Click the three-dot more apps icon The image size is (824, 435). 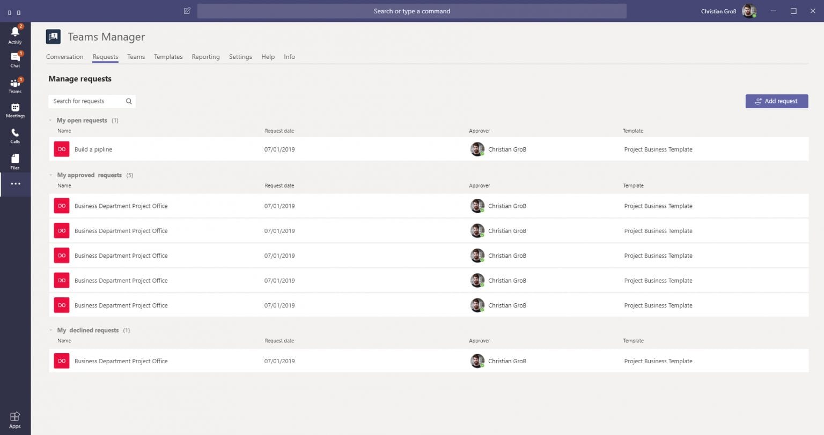15,184
